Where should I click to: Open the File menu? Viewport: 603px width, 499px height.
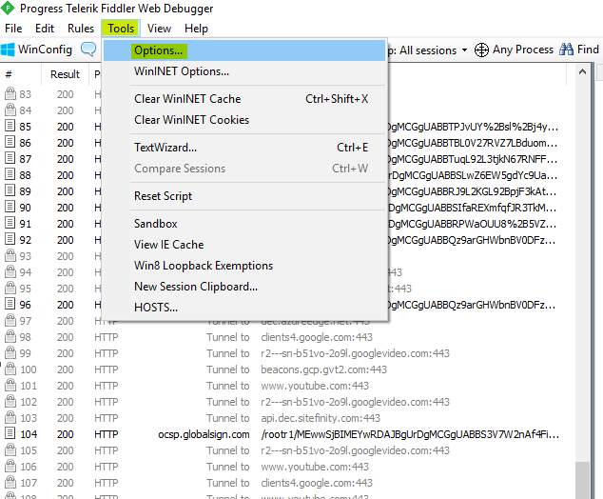13,29
